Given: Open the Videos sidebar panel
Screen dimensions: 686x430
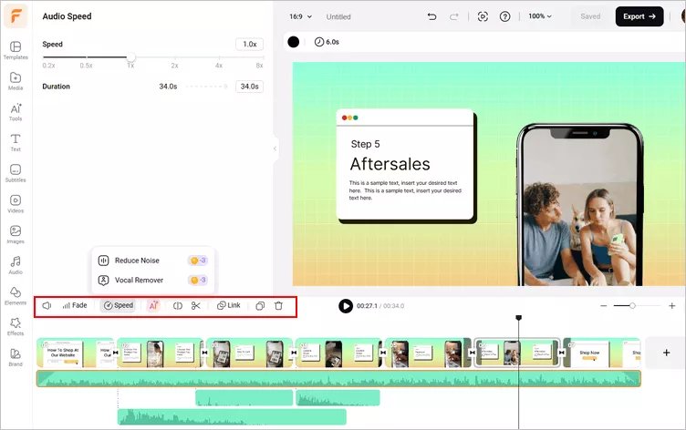Looking at the screenshot, I should (16, 204).
